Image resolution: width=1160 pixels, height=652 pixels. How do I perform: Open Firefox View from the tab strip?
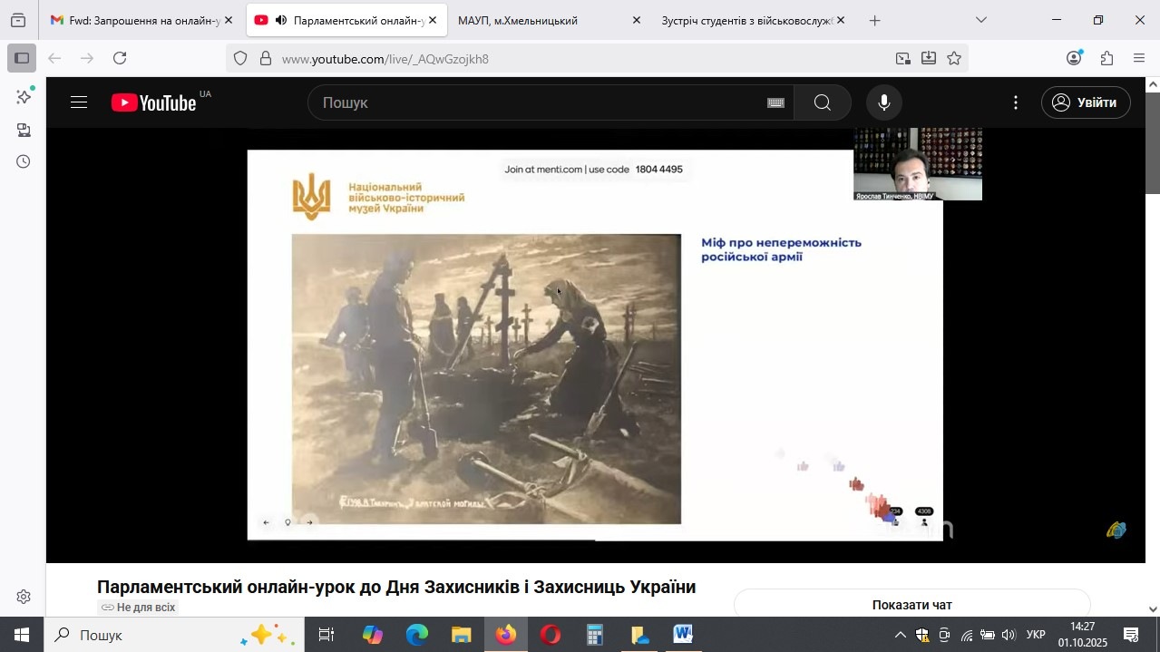(18, 20)
